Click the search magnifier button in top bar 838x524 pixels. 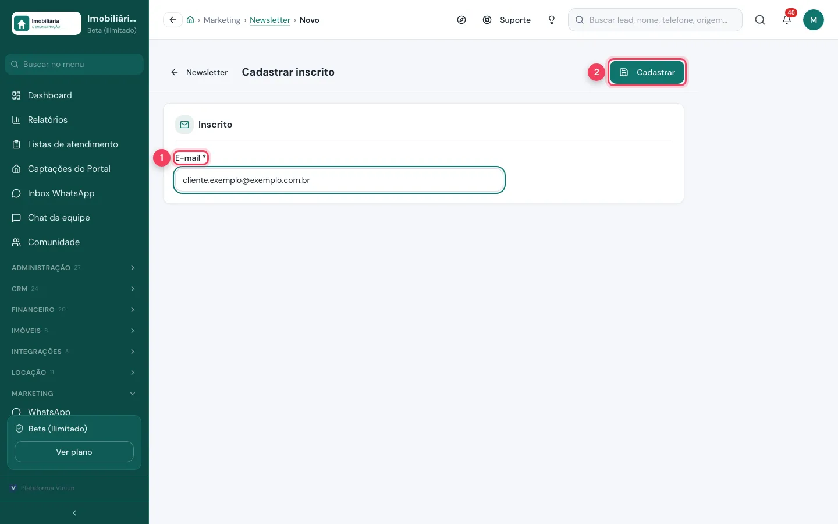pyautogui.click(x=760, y=20)
